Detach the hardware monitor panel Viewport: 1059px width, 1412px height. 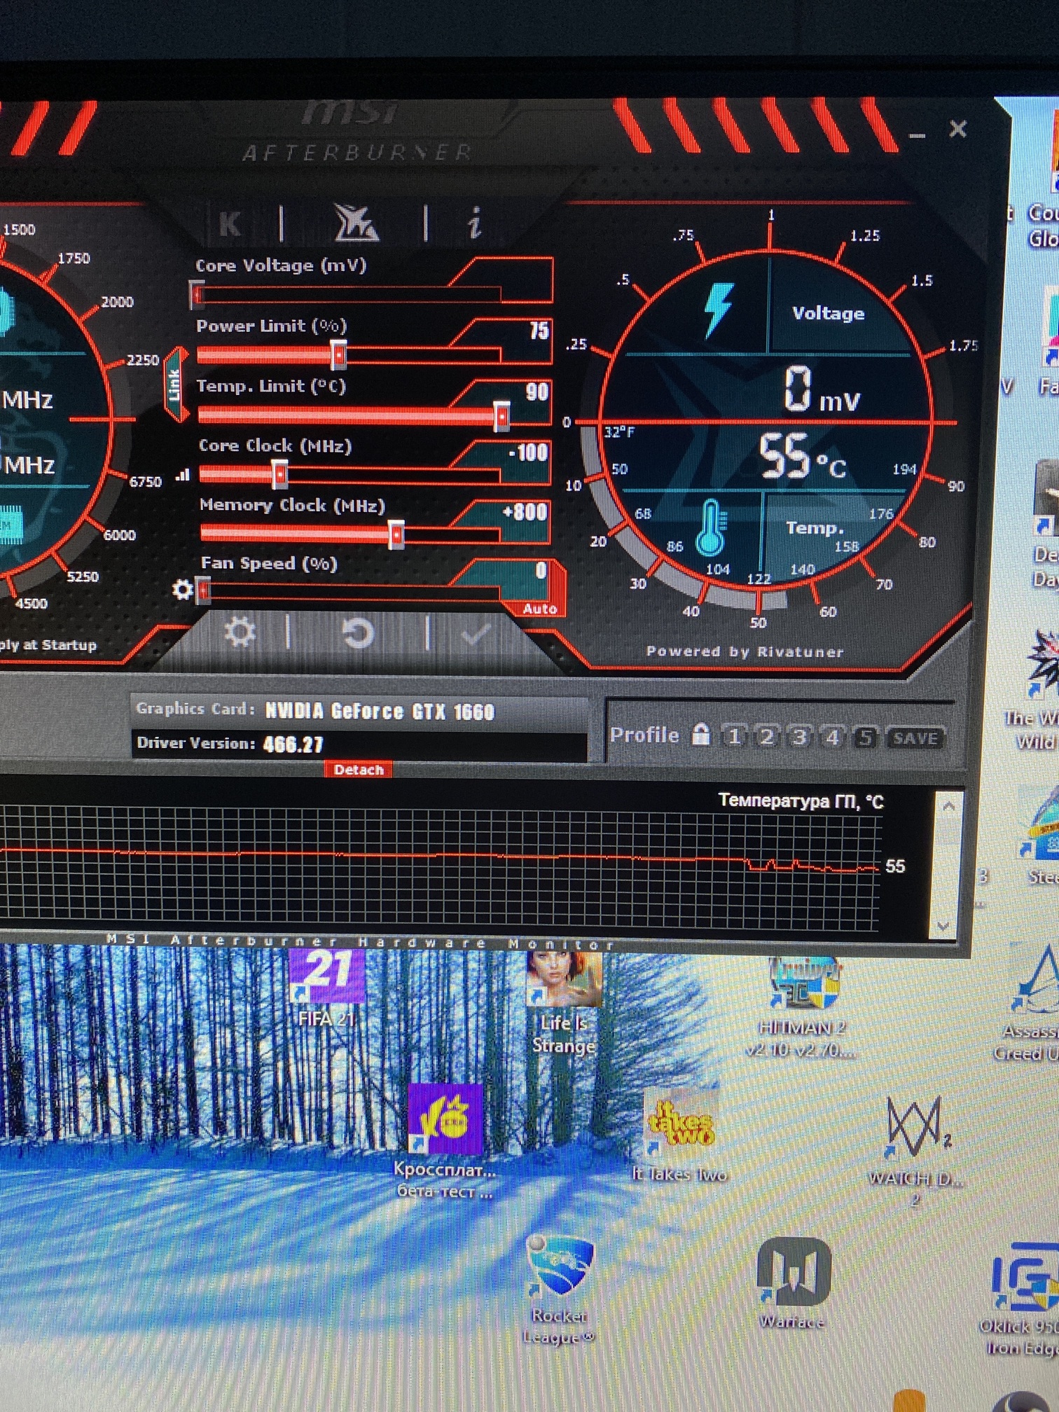359,770
